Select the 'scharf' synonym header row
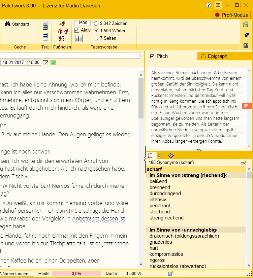The width and height of the screenshot is (253, 278). 196,169
